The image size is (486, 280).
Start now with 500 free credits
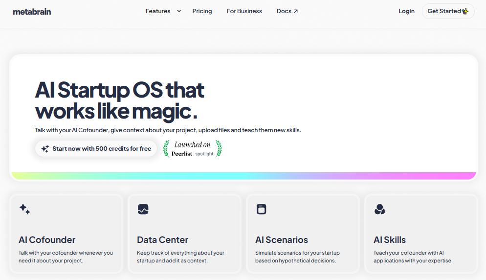click(96, 148)
